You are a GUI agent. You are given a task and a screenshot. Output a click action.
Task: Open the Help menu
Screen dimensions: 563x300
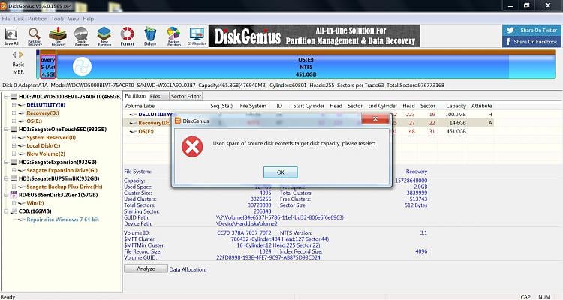tap(89, 19)
